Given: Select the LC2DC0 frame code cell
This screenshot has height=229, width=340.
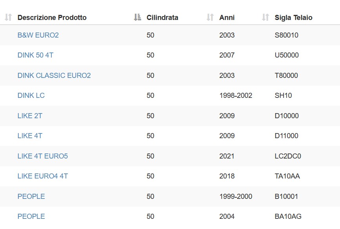Looking at the screenshot, I should point(288,156).
